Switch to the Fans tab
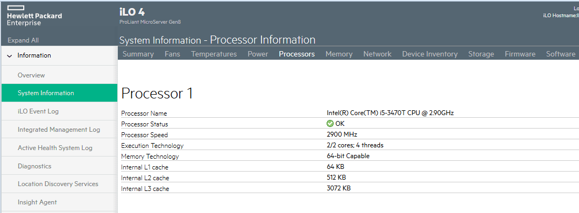This screenshot has height=213, width=579. point(172,54)
